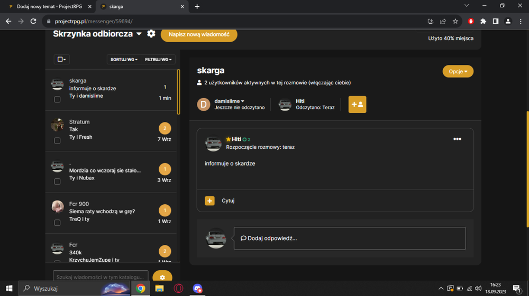This screenshot has height=296, width=529.
Task: Open Opera browser from the taskbar
Action: pyautogui.click(x=178, y=288)
